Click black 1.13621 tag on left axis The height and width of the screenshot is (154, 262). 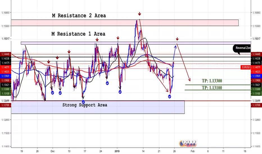pyautogui.click(x=6, y=85)
